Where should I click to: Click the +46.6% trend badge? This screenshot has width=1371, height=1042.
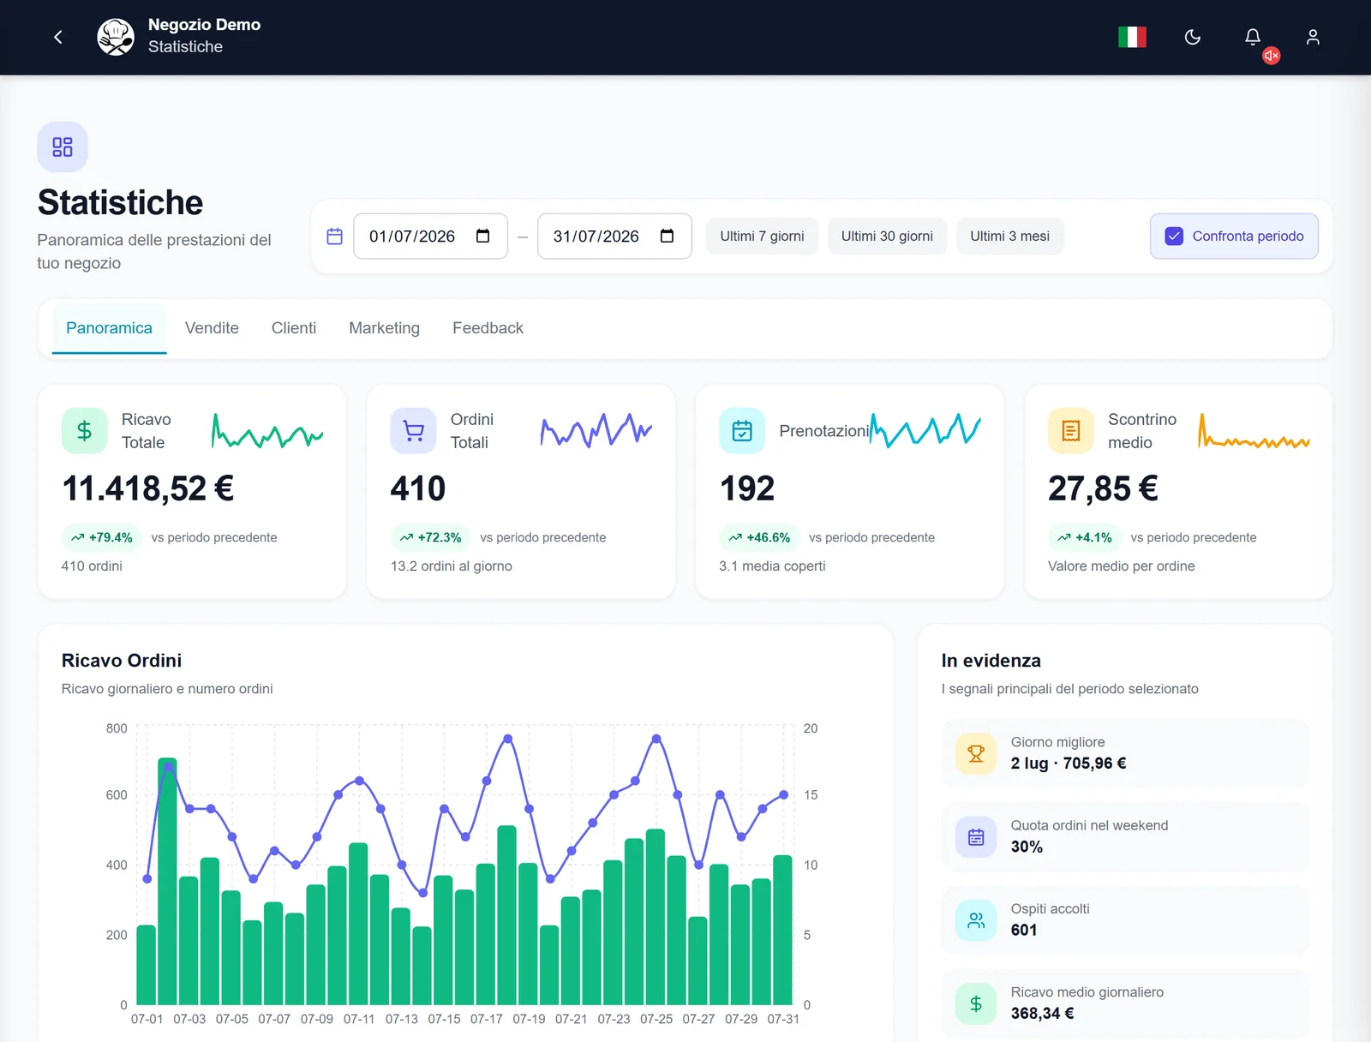[x=759, y=537]
